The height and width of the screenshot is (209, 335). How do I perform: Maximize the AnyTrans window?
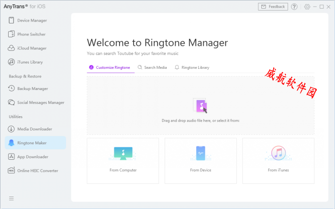pyautogui.click(x=322, y=7)
